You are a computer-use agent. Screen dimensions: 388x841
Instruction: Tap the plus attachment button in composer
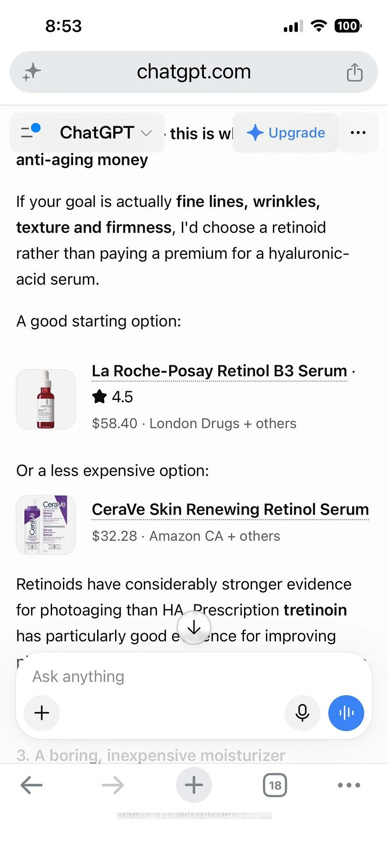pos(42,713)
